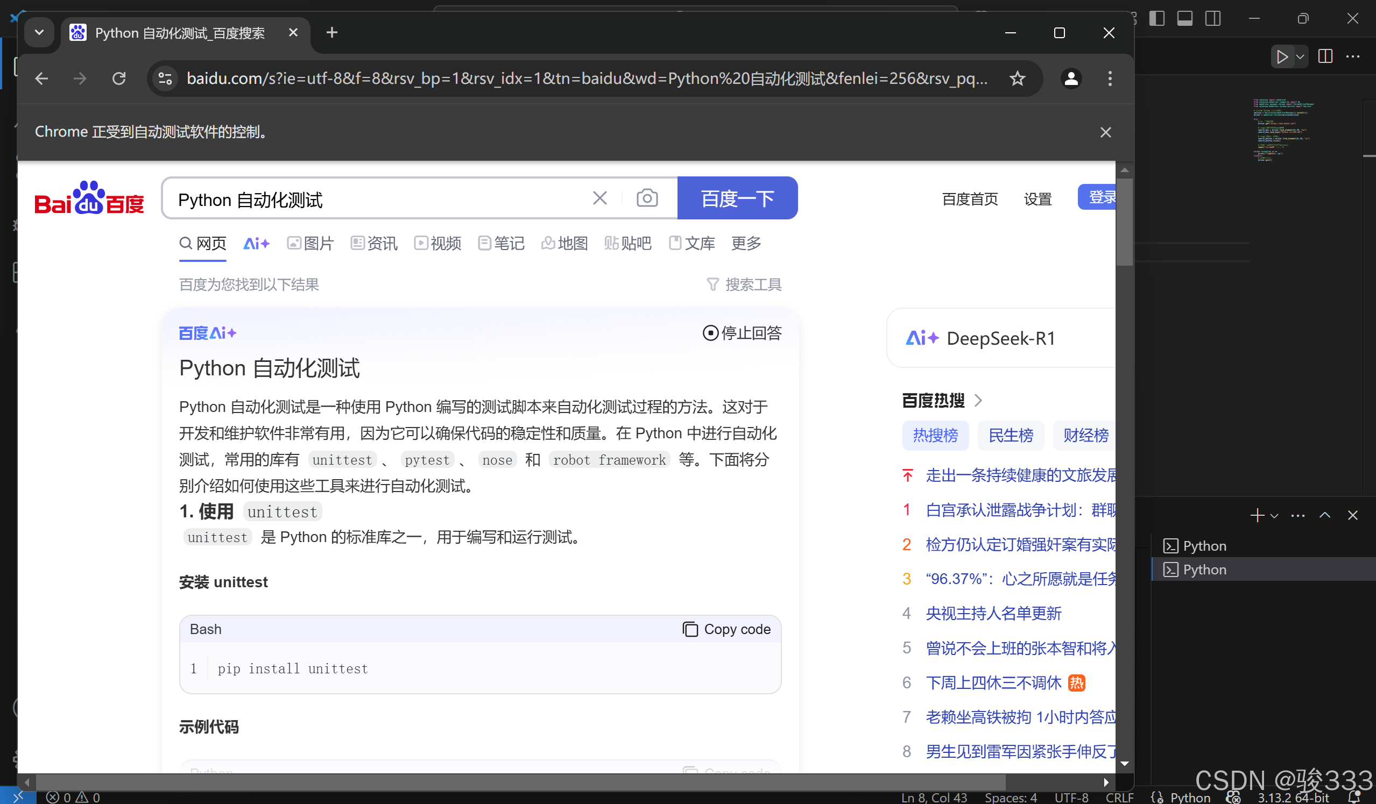Reload the current Baidu page
The width and height of the screenshot is (1376, 804).
point(119,78)
